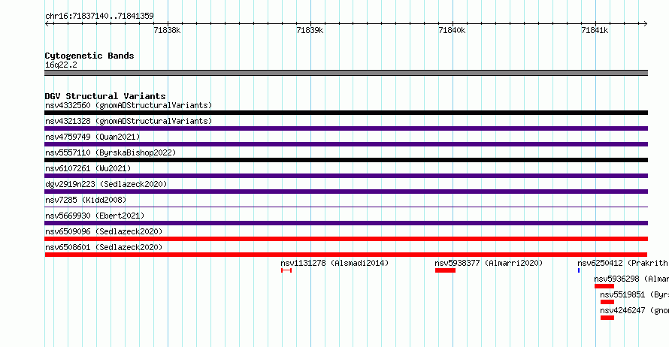
Task: Select the nsv6508601 (Sedlazeck2020) label
Action: tap(104, 247)
